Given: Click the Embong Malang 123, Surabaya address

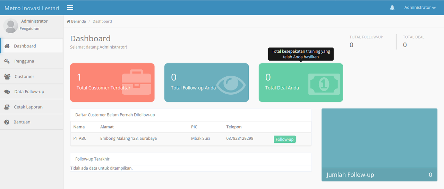Looking at the screenshot, I should click(x=128, y=138).
